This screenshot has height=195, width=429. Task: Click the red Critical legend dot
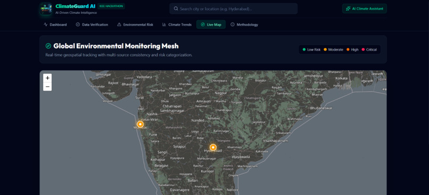(x=364, y=50)
